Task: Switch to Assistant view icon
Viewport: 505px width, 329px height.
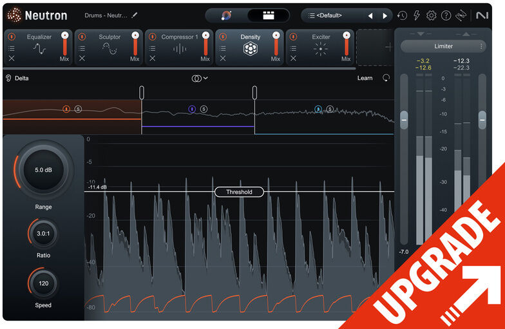Action: point(227,15)
